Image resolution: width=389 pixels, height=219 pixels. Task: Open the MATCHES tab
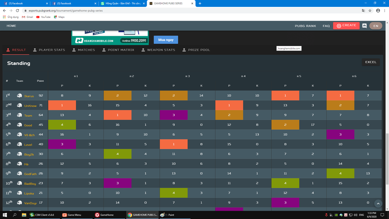pyautogui.click(x=84, y=50)
